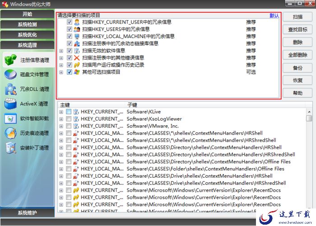The width and height of the screenshot is (316, 226).
Task: Expand 扫描用户运行或操作历史记录 node
Action: coord(61,65)
